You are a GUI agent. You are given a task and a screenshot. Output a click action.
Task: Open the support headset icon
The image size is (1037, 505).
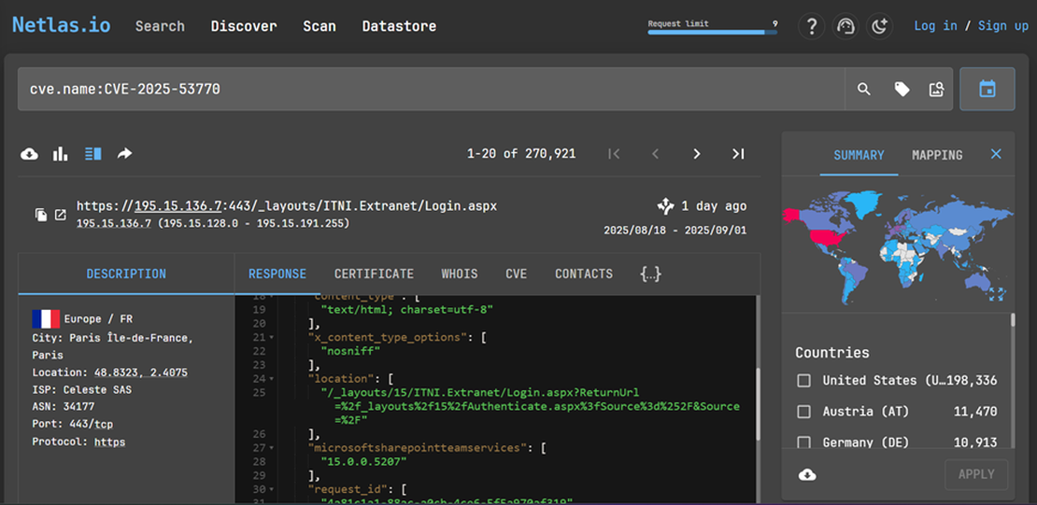pos(845,26)
